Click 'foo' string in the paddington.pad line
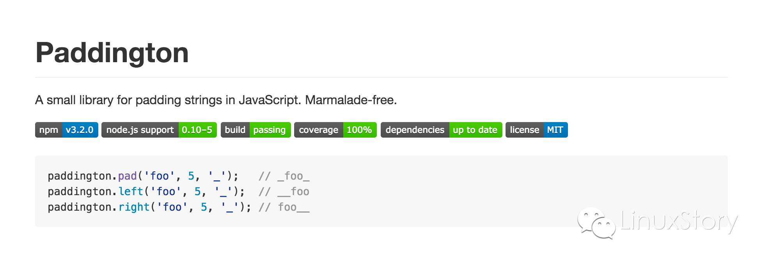 click(159, 176)
